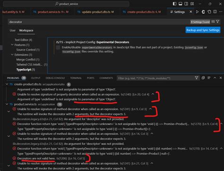Select ts(1270) Ln 9, Col 4 return type error
Screen dimensions: 224x171
pyautogui.click(x=103, y=124)
